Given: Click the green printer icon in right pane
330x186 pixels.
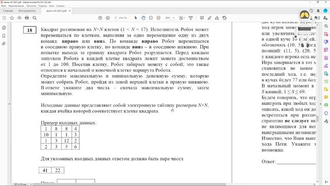Looking at the screenshot, I should (x=326, y=105).
